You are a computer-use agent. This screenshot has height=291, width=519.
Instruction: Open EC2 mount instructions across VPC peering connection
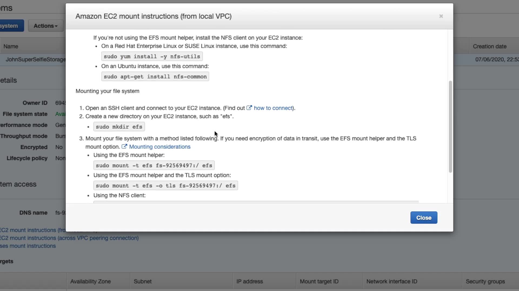(69, 238)
